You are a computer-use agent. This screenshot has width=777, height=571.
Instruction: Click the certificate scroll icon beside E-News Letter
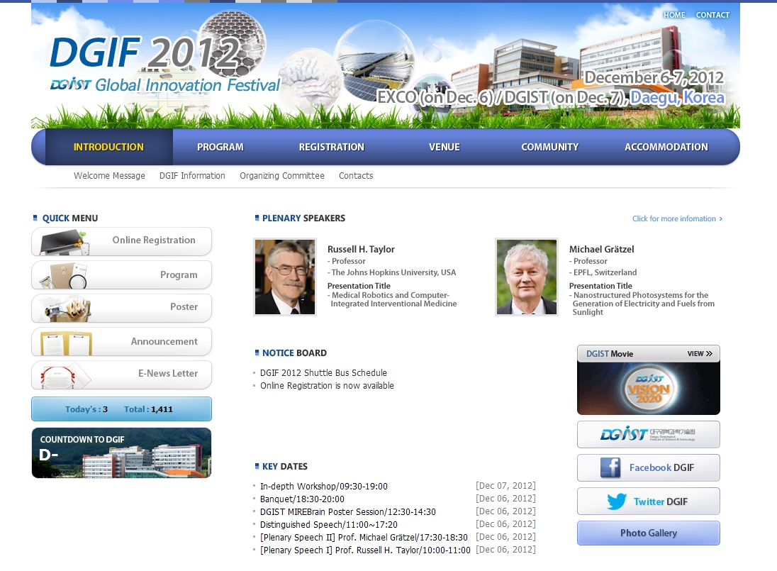(65, 375)
